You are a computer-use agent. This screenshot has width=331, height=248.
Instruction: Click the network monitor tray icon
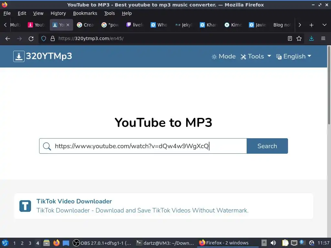click(294, 243)
